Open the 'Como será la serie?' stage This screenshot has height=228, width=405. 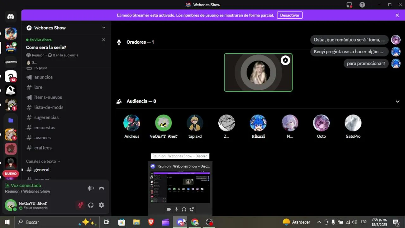(46, 47)
